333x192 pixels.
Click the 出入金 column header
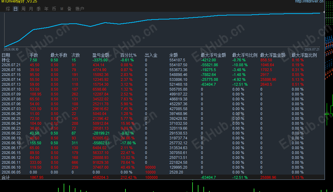(x=151, y=55)
